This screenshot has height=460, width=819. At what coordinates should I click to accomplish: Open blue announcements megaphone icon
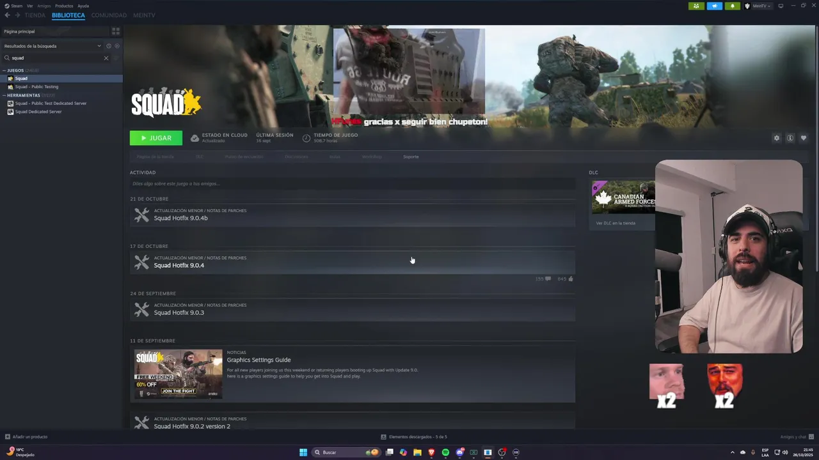coord(715,6)
